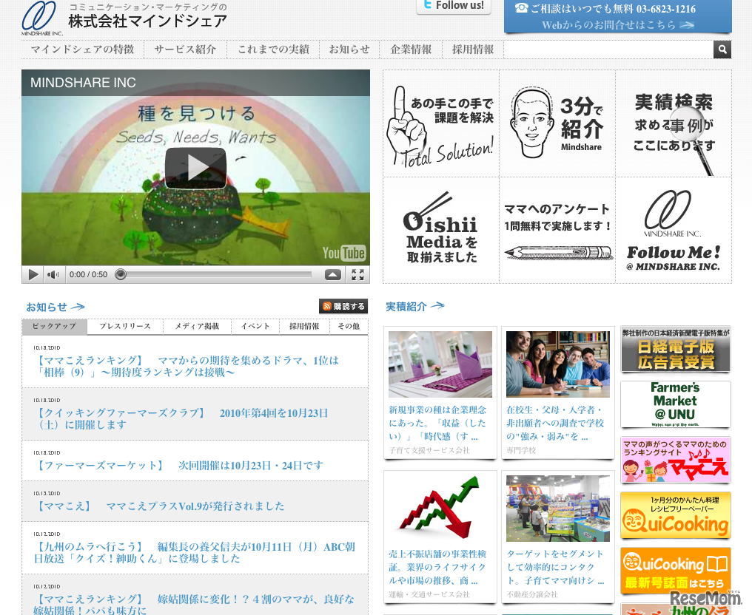Screen dimensions: 752x615
Task: Select the イベント tab
Action: tap(255, 326)
